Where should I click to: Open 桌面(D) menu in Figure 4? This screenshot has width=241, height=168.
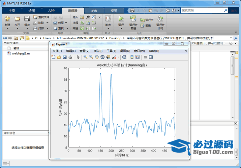tap(125, 51)
